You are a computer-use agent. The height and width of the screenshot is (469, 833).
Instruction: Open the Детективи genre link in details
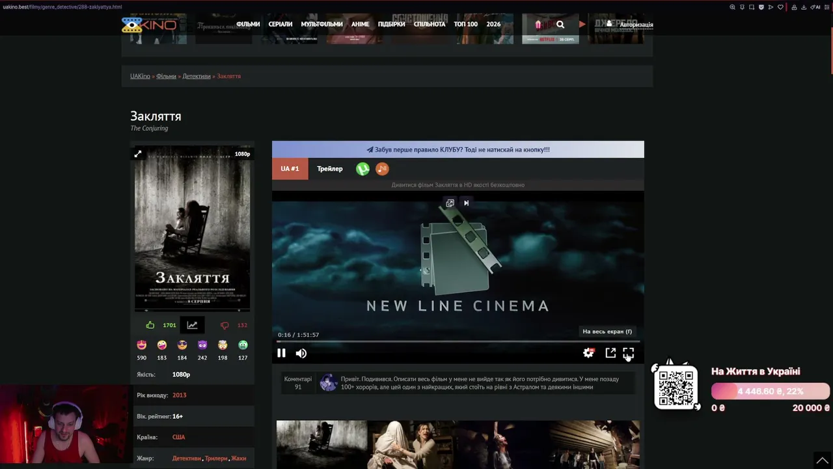(x=187, y=459)
